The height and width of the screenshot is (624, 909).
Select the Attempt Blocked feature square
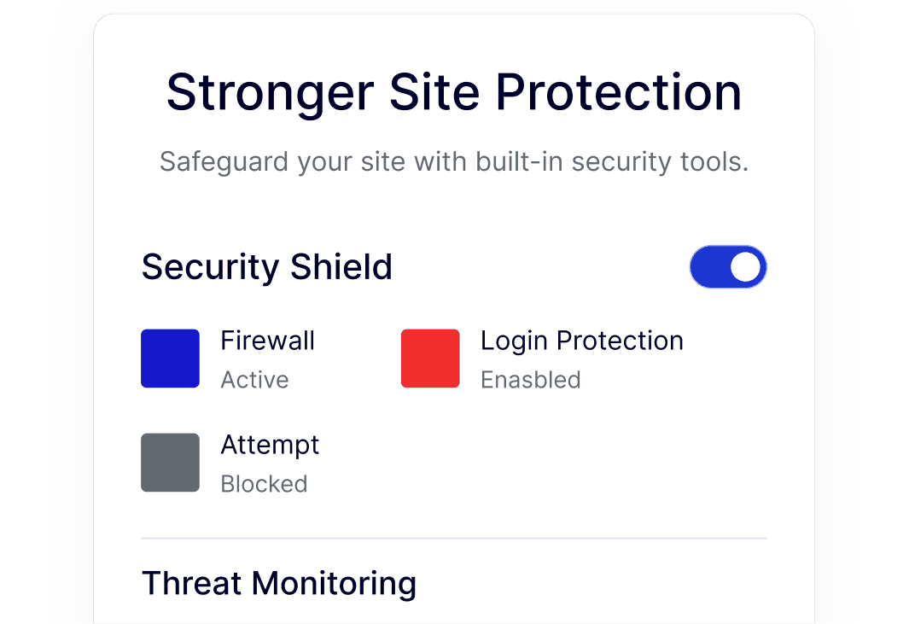coord(169,462)
